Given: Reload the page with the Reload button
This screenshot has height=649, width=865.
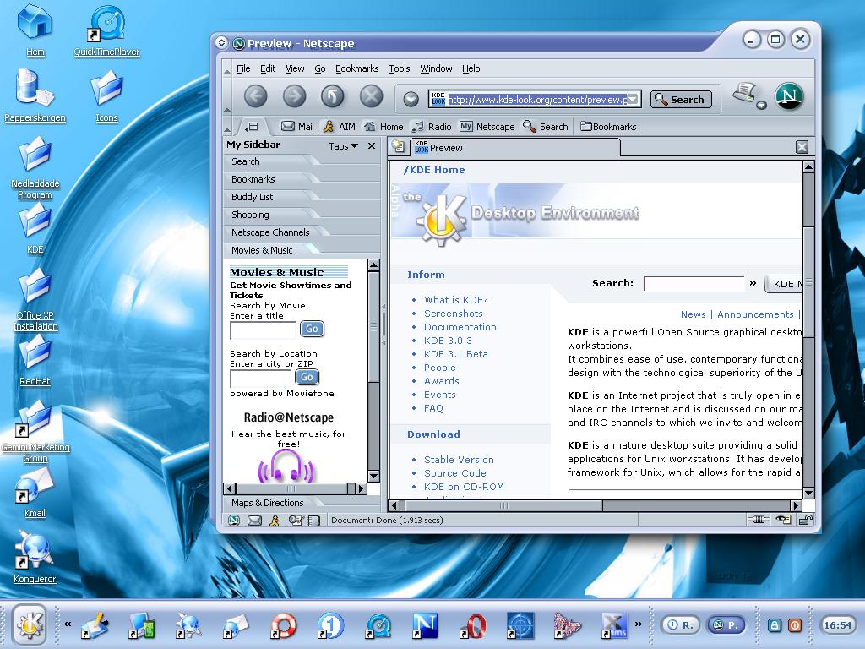Looking at the screenshot, I should (x=333, y=96).
